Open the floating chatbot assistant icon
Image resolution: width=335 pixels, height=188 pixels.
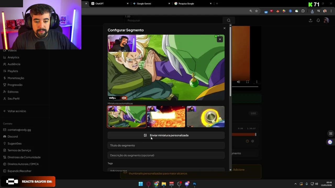(330, 142)
